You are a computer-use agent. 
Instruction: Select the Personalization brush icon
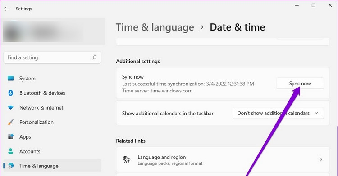(10, 122)
